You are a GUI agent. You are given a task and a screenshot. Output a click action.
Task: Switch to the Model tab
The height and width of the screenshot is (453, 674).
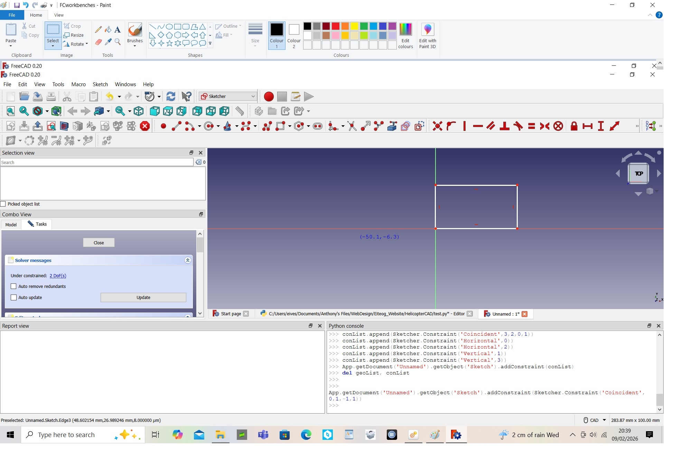tap(11, 225)
